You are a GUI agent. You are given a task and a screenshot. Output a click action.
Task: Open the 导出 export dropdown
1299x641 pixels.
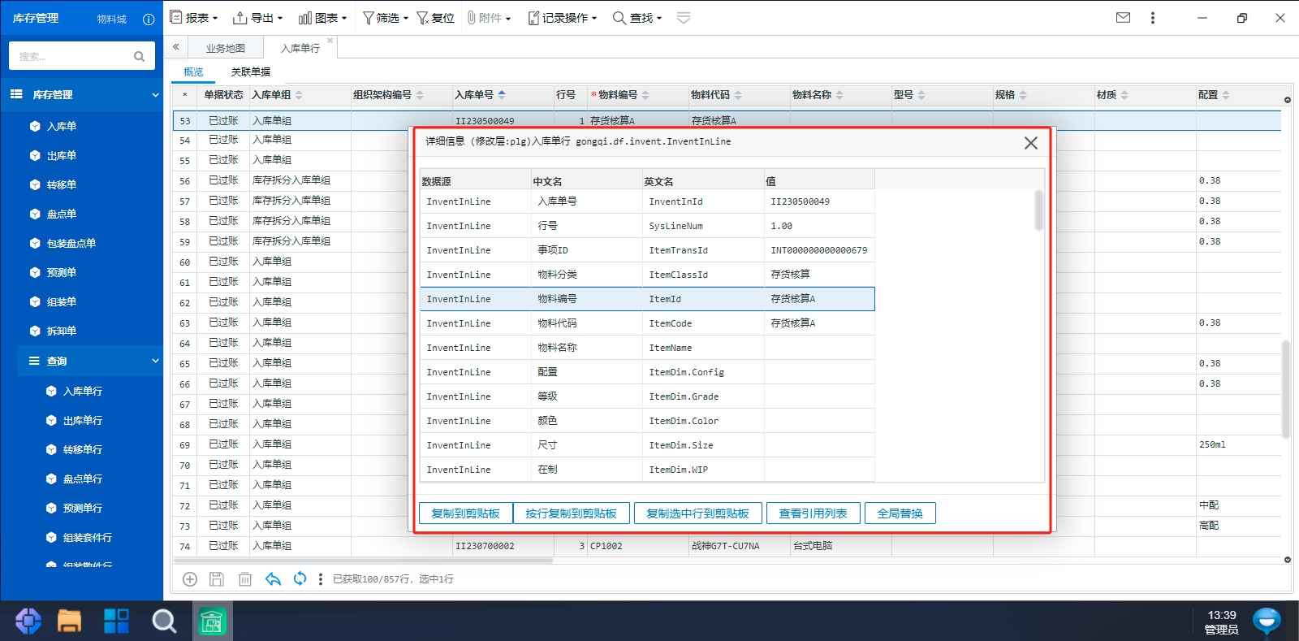[x=257, y=18]
